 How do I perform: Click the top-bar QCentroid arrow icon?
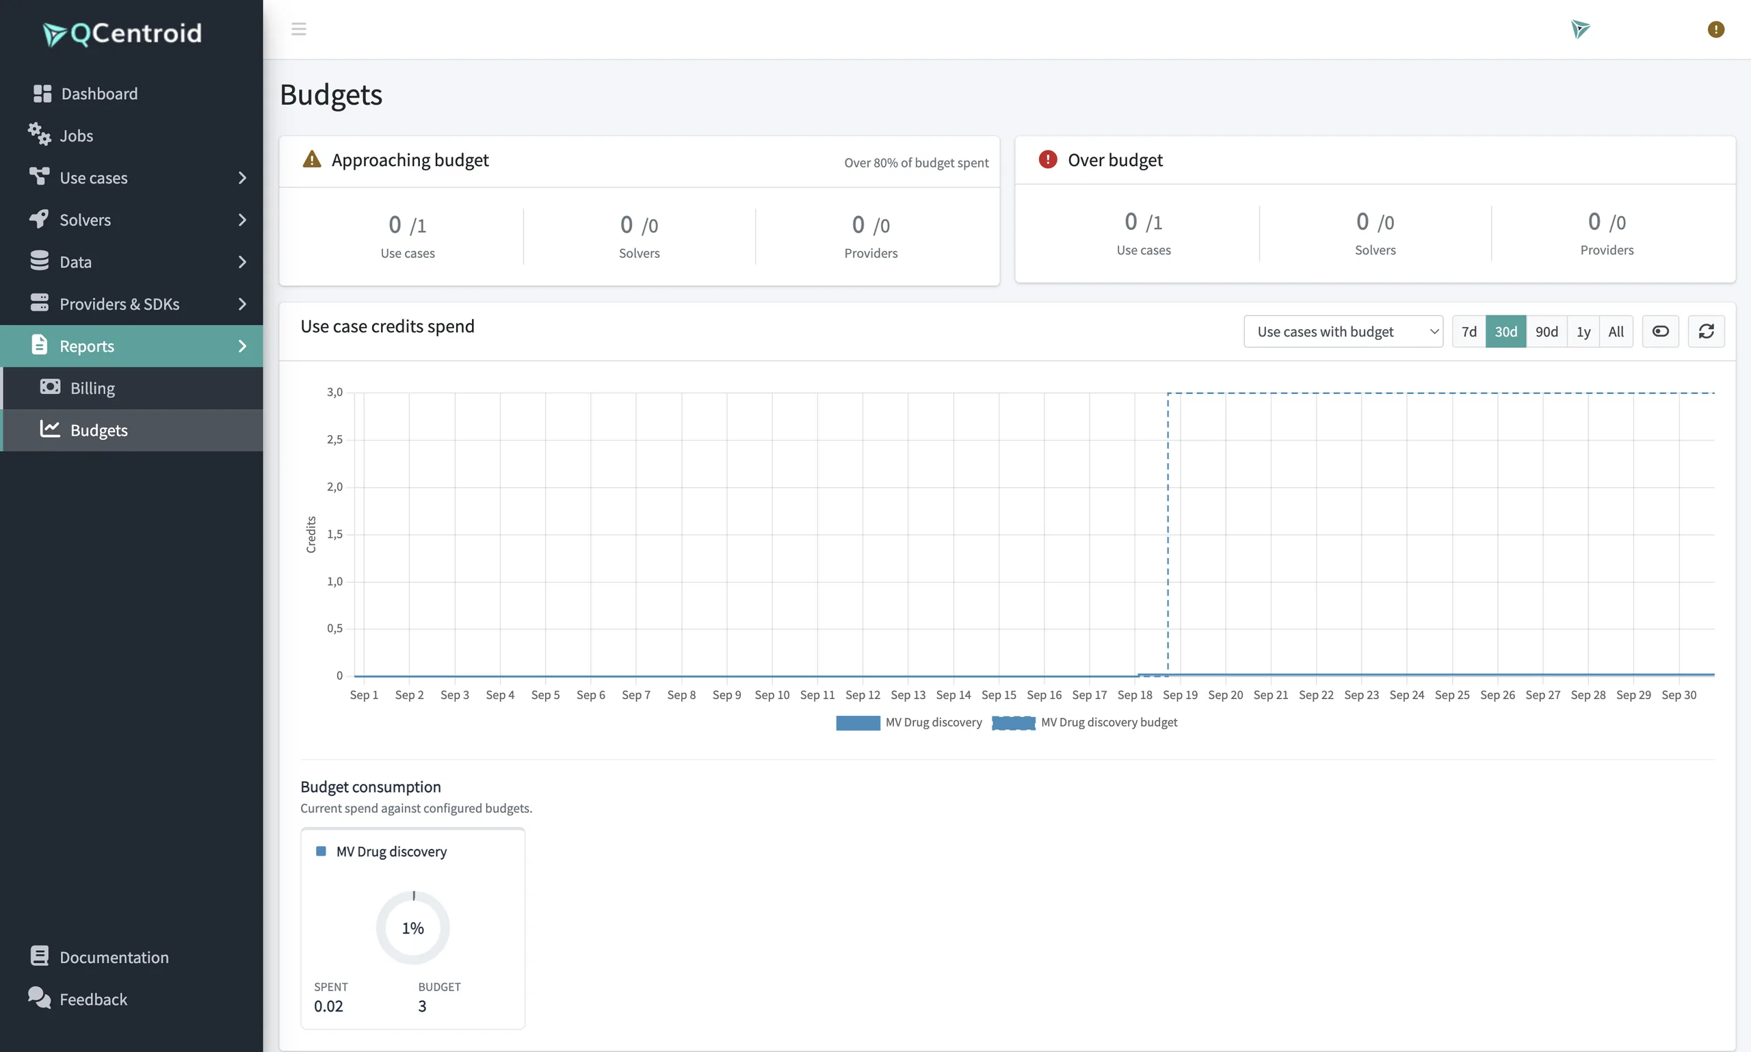pos(1580,29)
